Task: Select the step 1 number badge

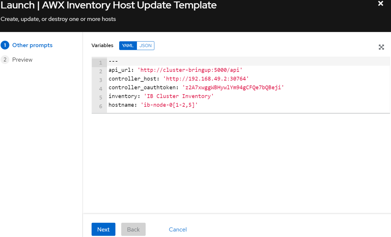Action: [x=5, y=45]
